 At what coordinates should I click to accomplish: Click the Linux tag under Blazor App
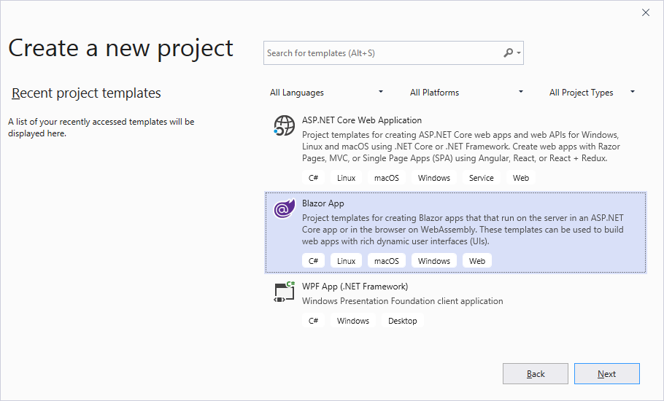346,260
